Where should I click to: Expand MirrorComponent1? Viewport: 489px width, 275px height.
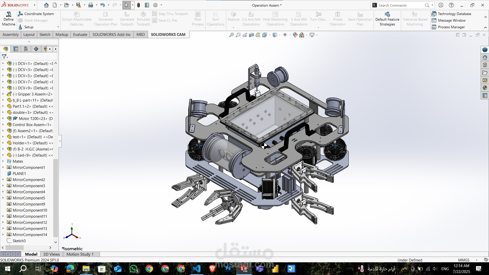click(3, 167)
